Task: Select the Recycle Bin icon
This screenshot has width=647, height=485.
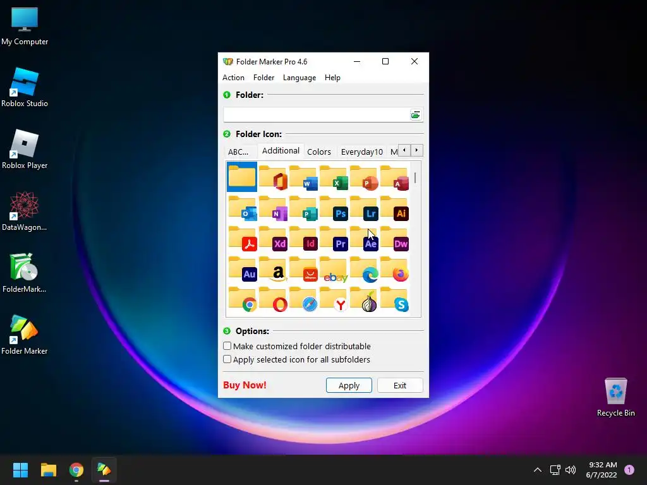Action: (615, 397)
